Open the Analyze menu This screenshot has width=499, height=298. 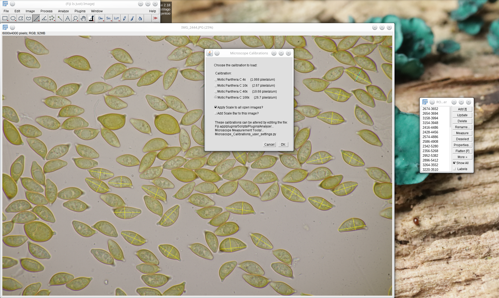point(63,11)
